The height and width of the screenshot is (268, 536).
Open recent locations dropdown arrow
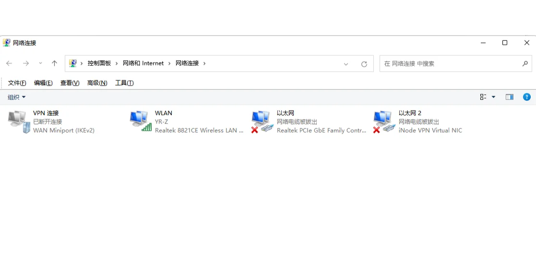coord(40,63)
